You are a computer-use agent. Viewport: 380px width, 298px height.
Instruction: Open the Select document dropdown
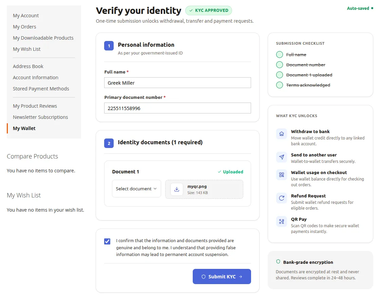tap(136, 189)
